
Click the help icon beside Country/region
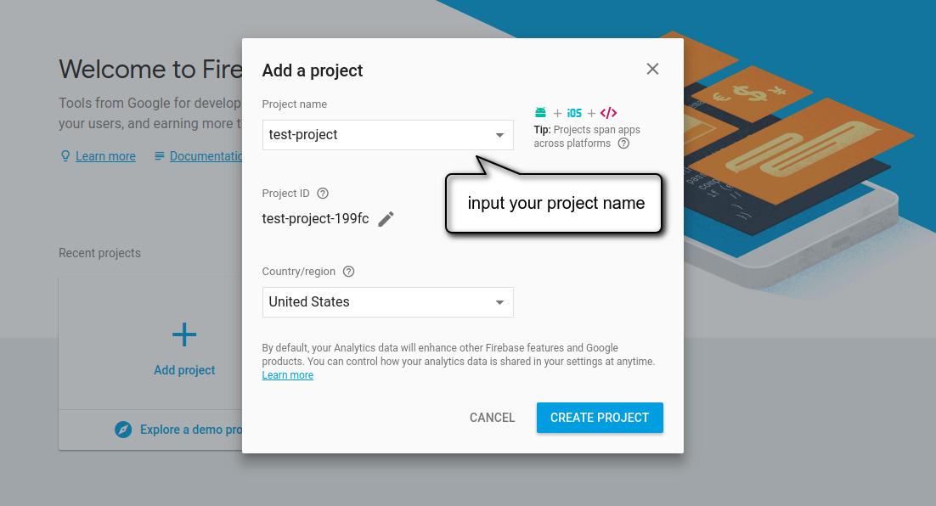coord(348,272)
